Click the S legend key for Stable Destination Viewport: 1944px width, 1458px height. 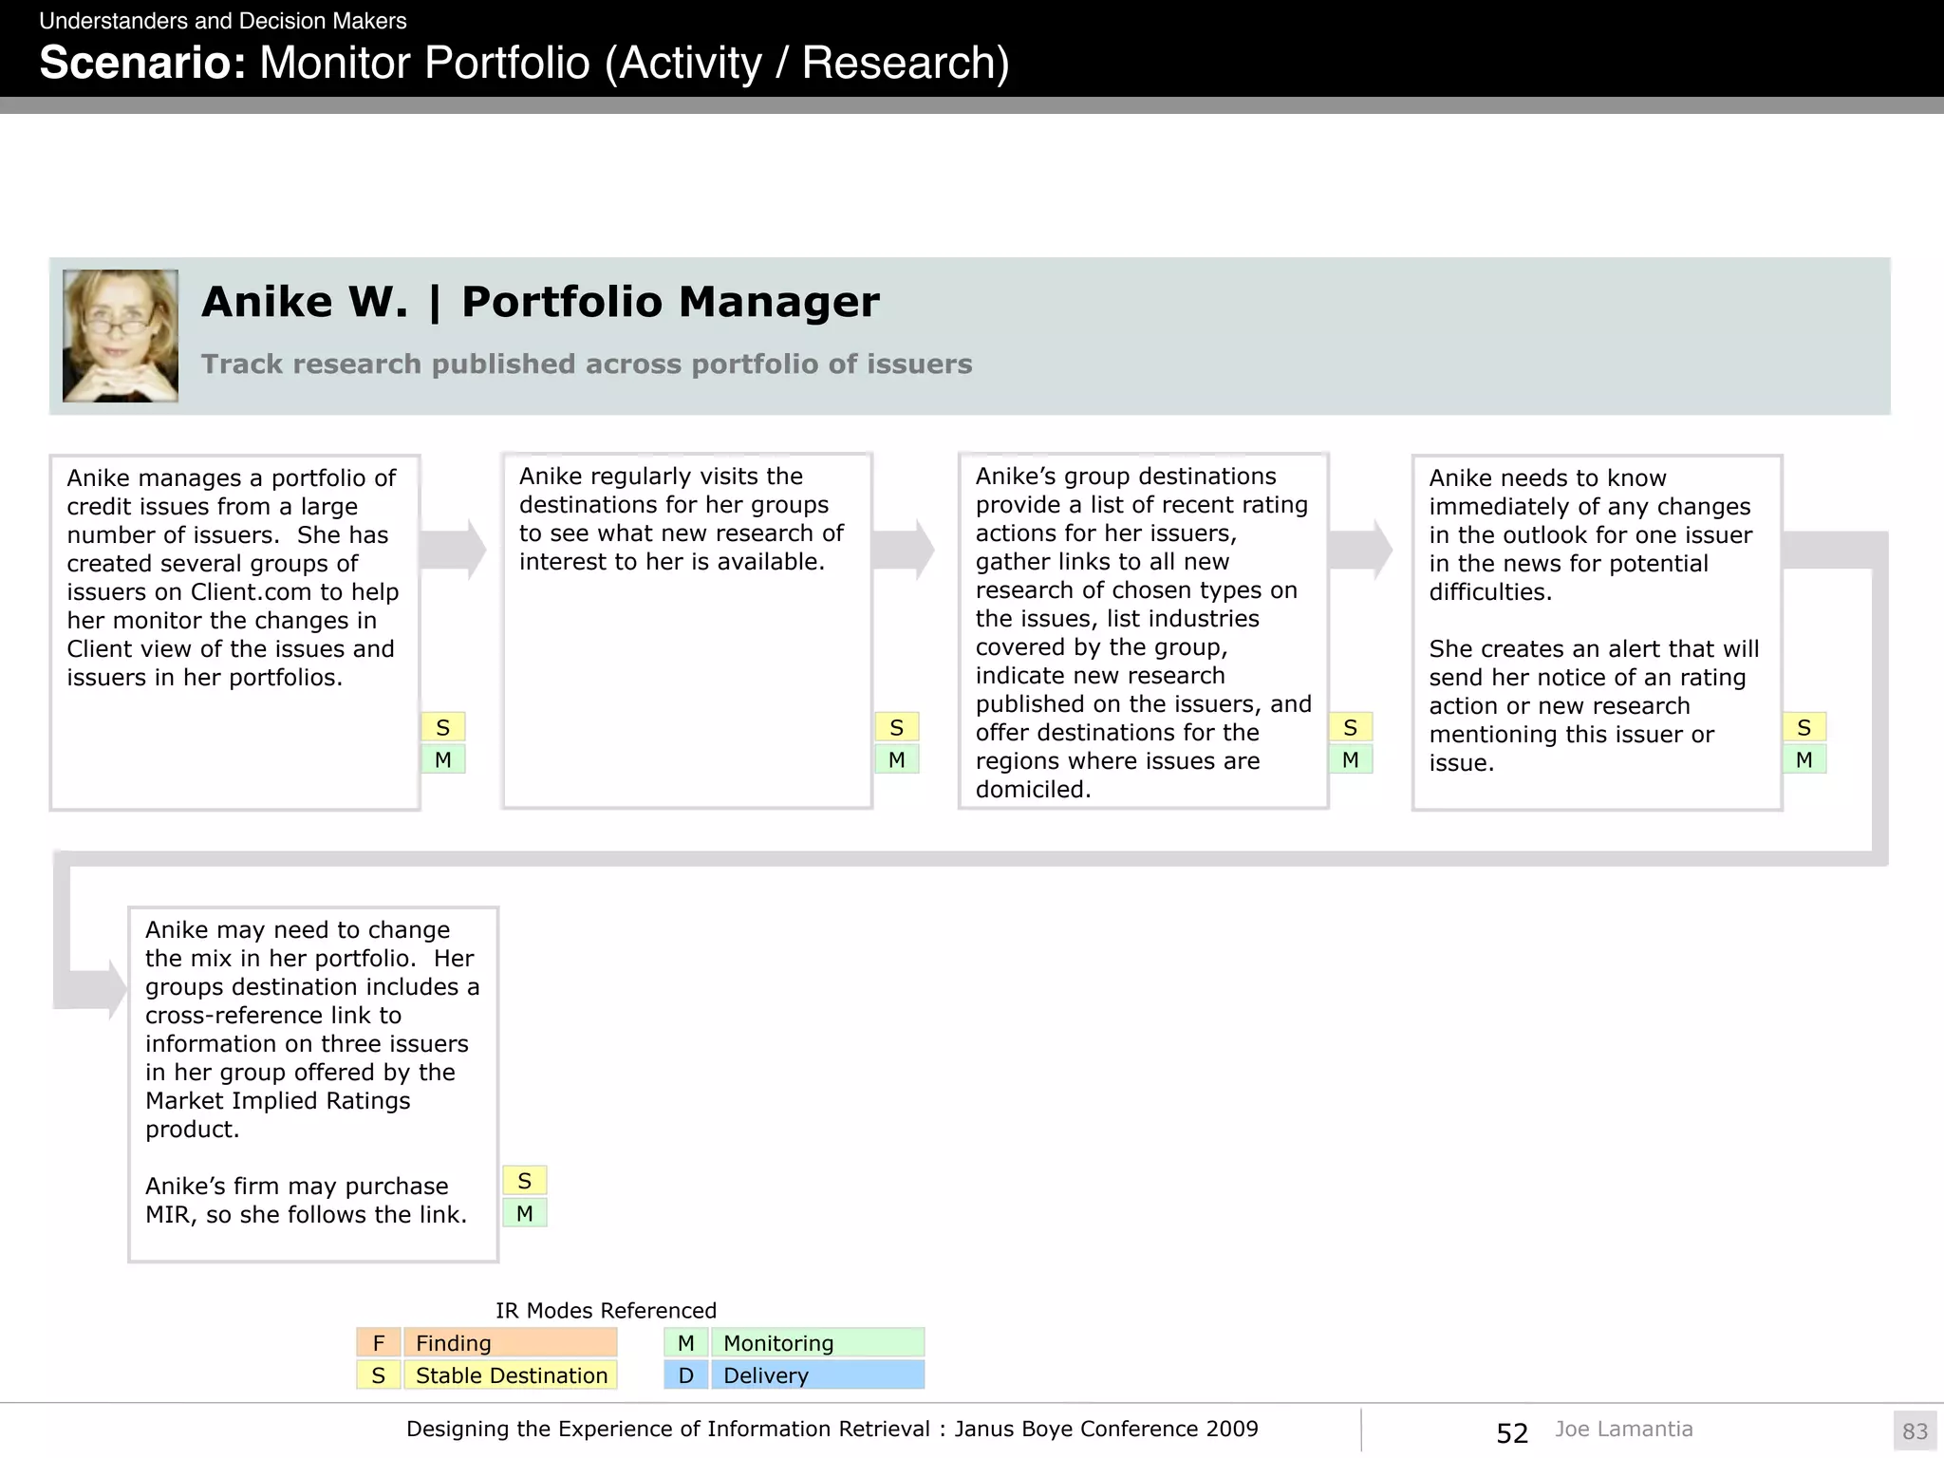[379, 1374]
